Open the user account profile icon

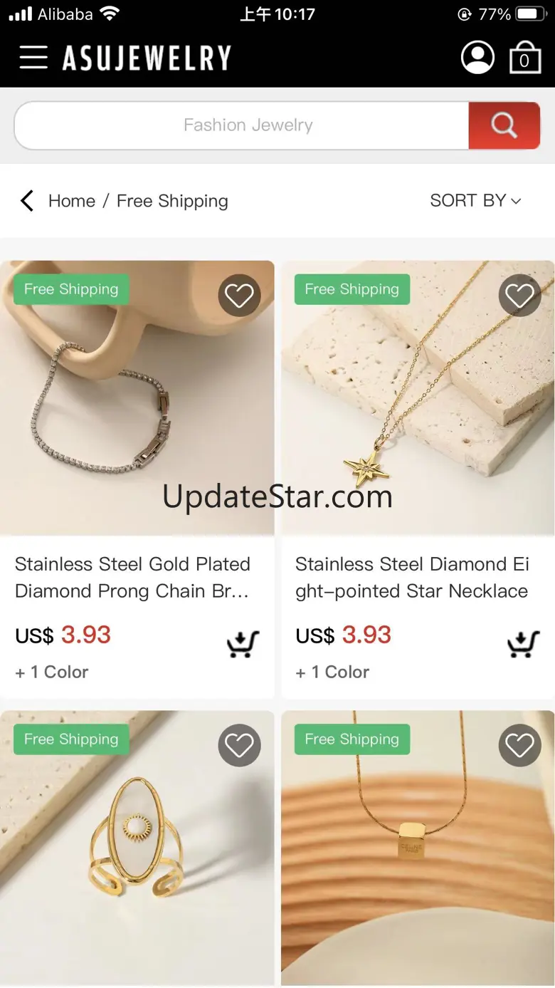point(477,58)
